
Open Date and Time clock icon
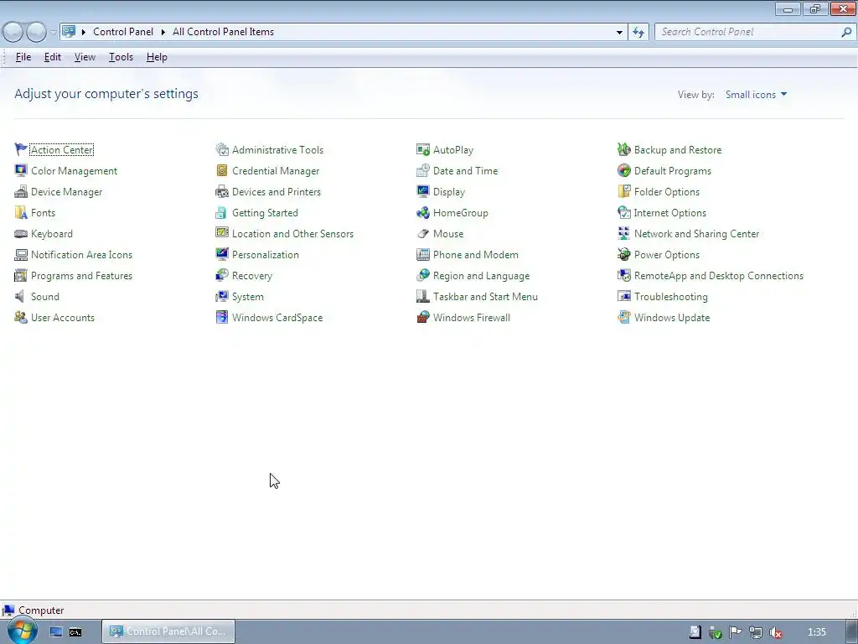[x=423, y=170]
